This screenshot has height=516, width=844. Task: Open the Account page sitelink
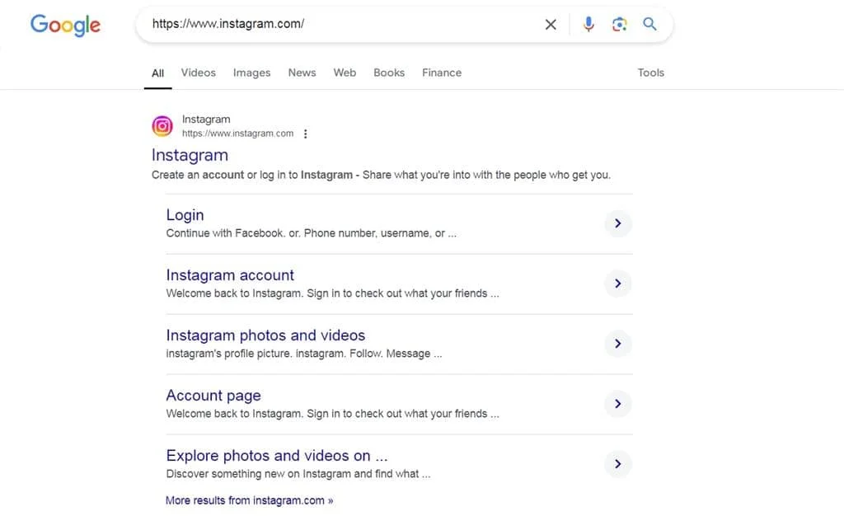213,396
